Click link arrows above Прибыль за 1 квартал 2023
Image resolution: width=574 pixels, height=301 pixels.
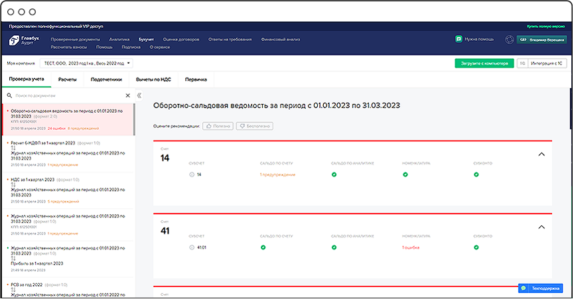pyautogui.click(x=13, y=258)
